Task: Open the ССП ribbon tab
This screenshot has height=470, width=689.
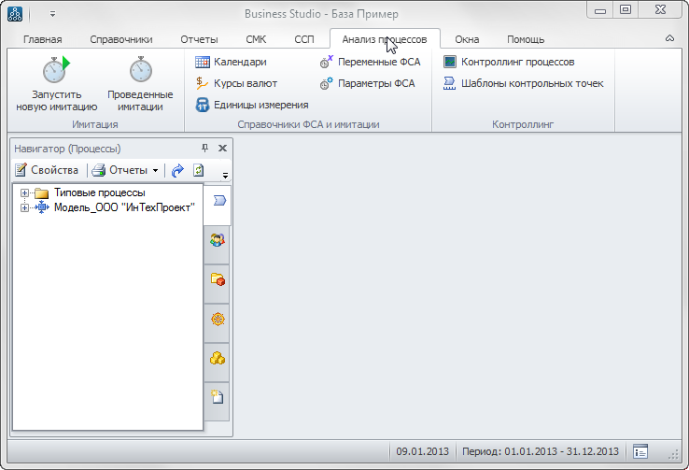Action: [x=304, y=39]
